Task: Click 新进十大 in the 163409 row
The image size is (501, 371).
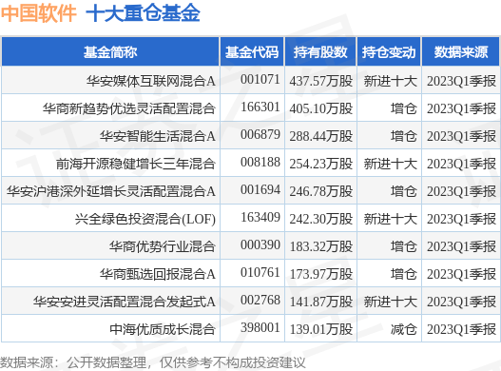Action: point(390,219)
